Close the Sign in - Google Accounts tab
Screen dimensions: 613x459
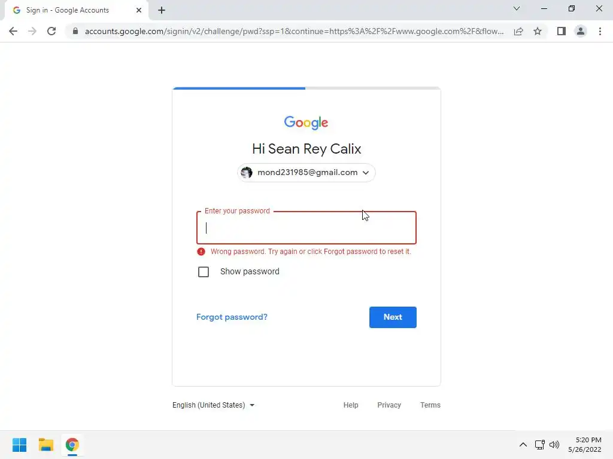139,10
